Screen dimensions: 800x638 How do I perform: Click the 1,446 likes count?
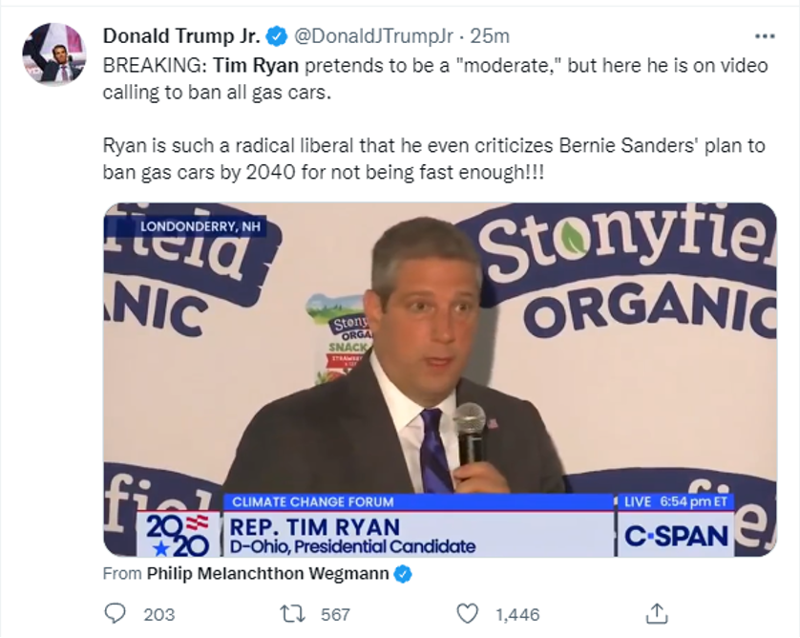click(517, 614)
